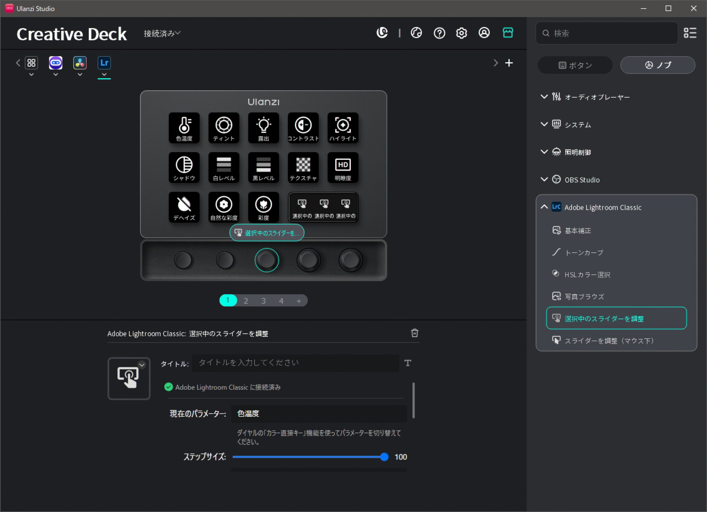
Task: Select the Lightroom Lr profile icon
Action: tap(104, 63)
